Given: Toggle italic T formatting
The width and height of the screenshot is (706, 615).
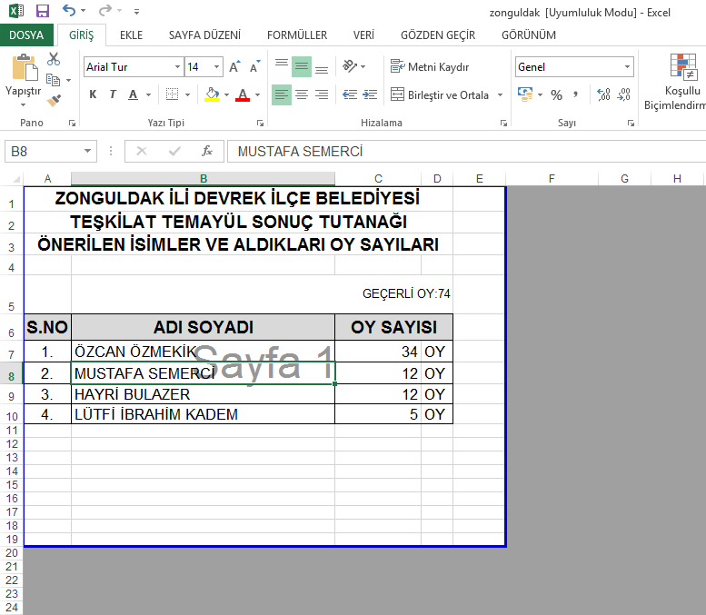Looking at the screenshot, I should (113, 94).
